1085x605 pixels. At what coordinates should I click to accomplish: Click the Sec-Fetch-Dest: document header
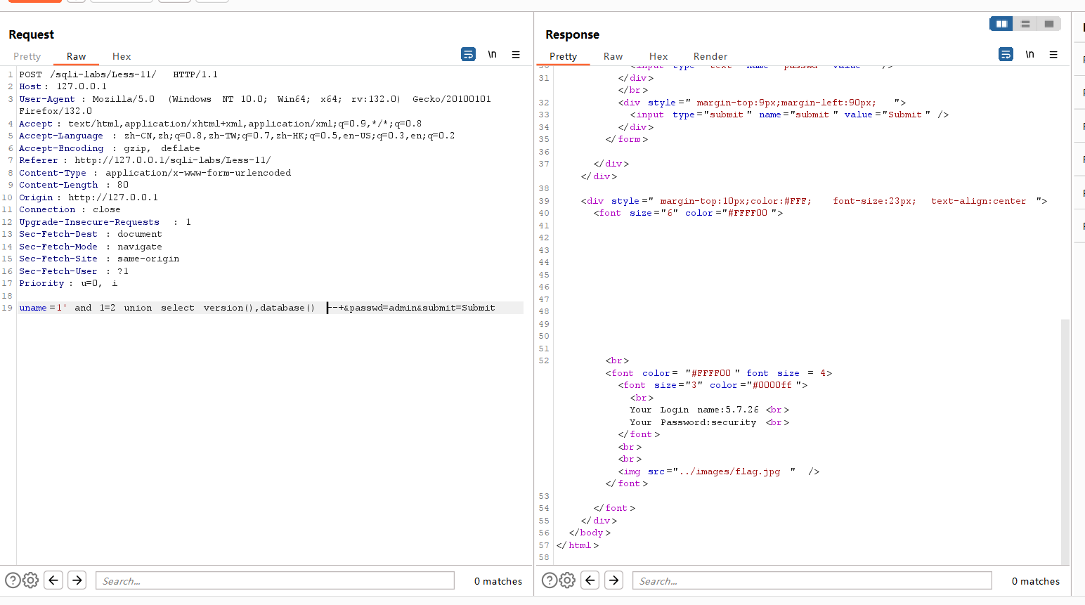pyautogui.click(x=91, y=234)
